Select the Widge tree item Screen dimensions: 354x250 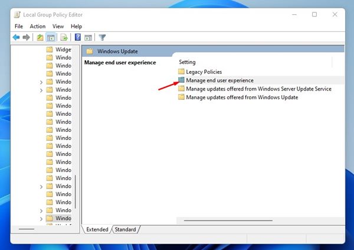(64, 49)
